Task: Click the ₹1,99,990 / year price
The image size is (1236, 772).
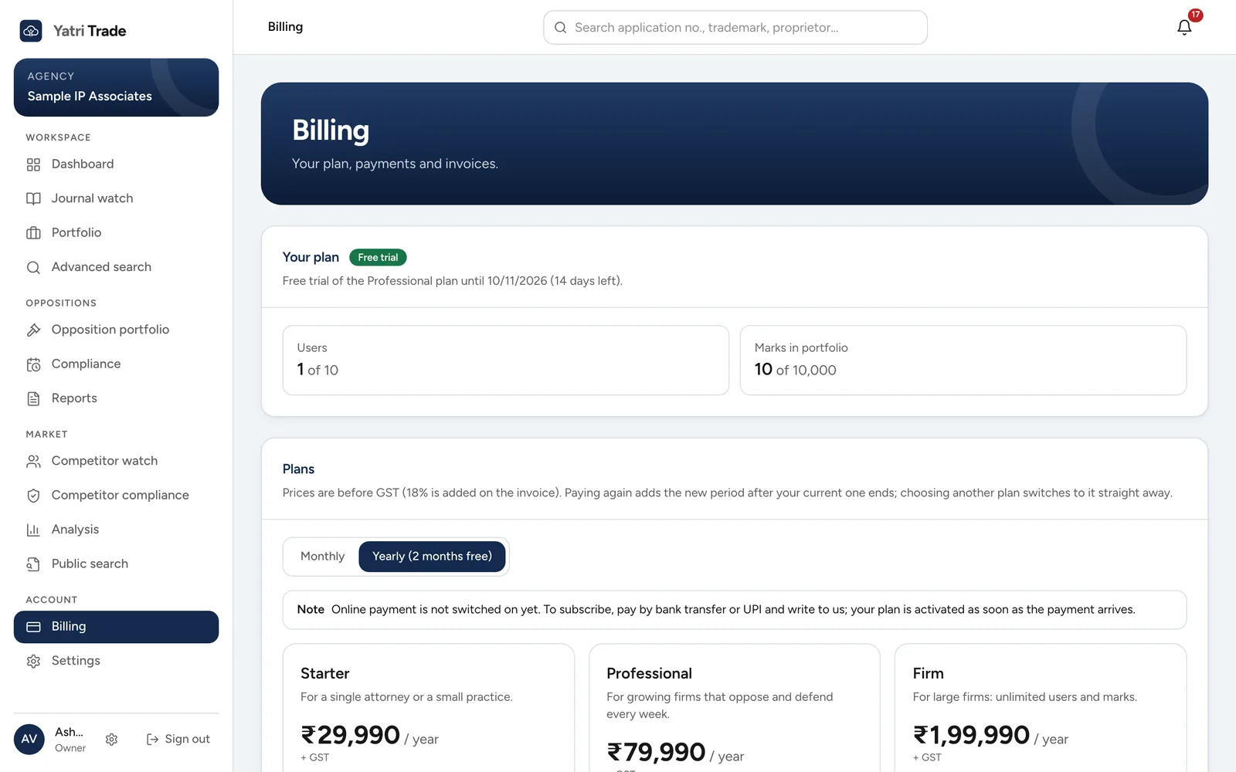Action: (x=990, y=736)
